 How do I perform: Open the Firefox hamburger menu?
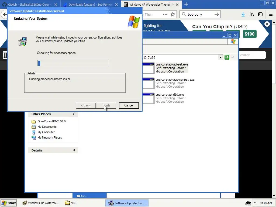click(x=271, y=15)
